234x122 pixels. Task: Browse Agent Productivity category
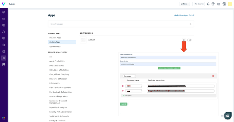57,61
